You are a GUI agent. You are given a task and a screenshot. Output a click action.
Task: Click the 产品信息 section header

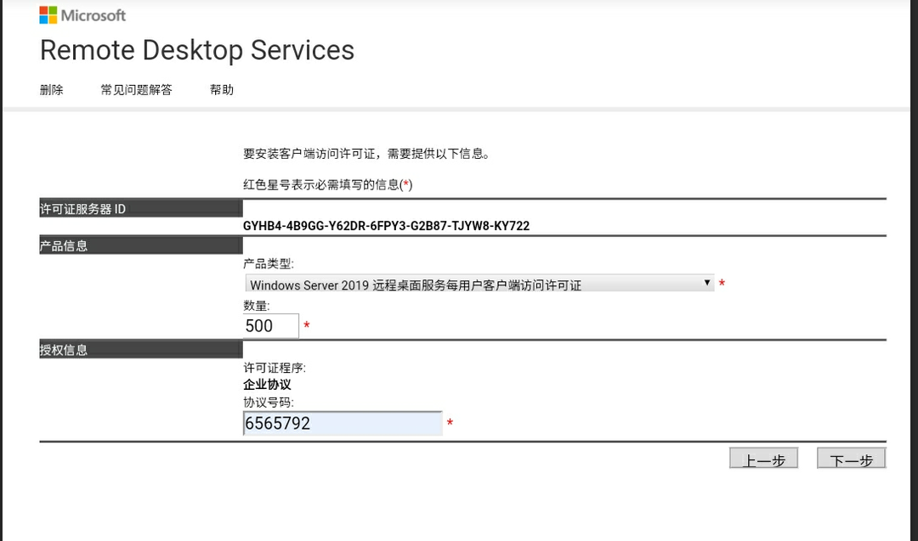(x=141, y=245)
